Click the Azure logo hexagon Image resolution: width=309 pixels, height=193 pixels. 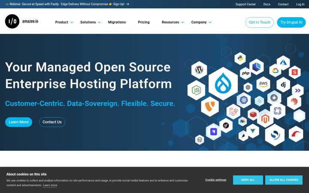click(x=283, y=63)
